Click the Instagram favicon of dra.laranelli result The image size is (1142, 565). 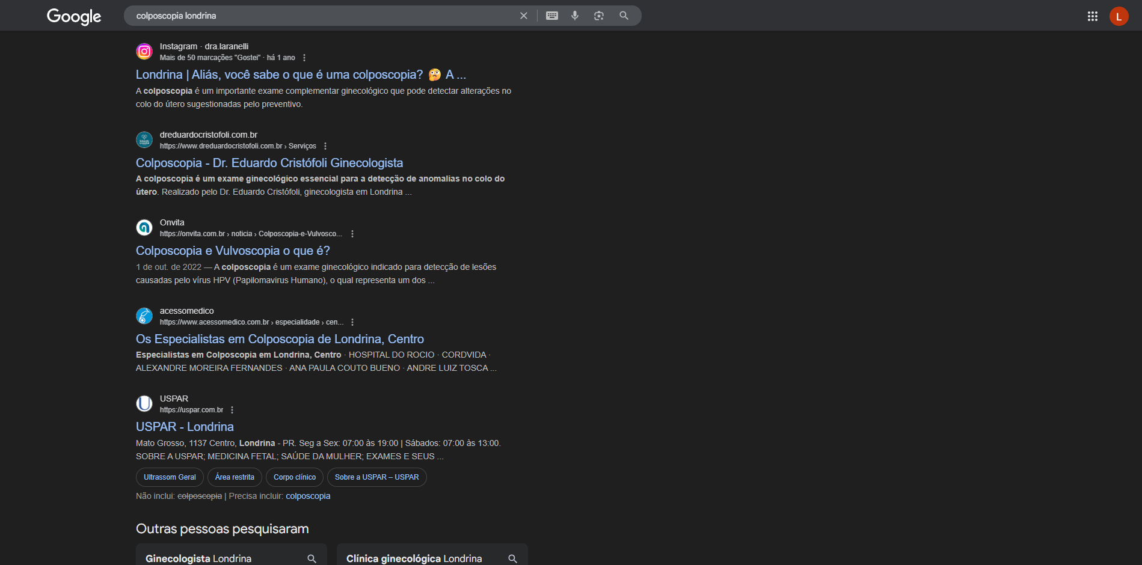(x=144, y=52)
